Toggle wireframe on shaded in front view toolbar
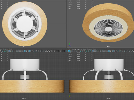The image size is (134, 100). point(28,51)
